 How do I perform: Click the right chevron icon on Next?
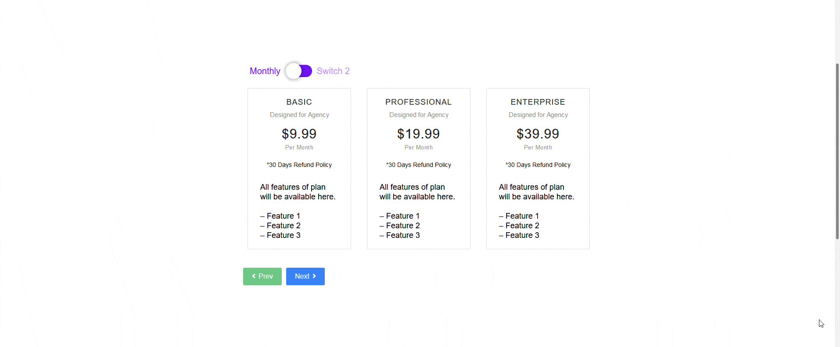[x=314, y=276]
